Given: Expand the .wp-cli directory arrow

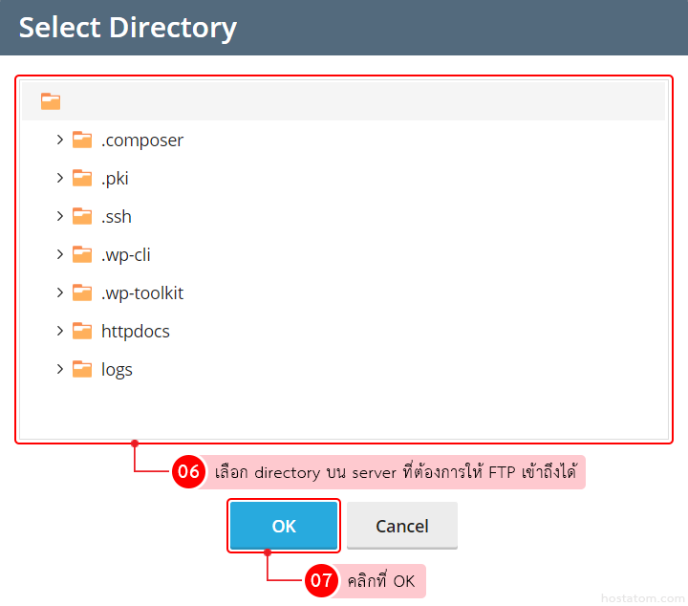Looking at the screenshot, I should pos(60,254).
